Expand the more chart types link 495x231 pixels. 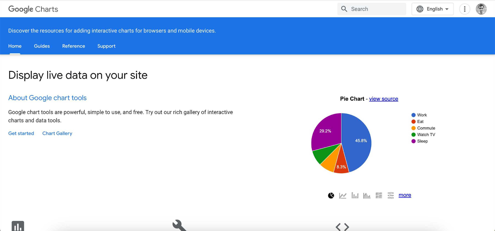point(405,195)
